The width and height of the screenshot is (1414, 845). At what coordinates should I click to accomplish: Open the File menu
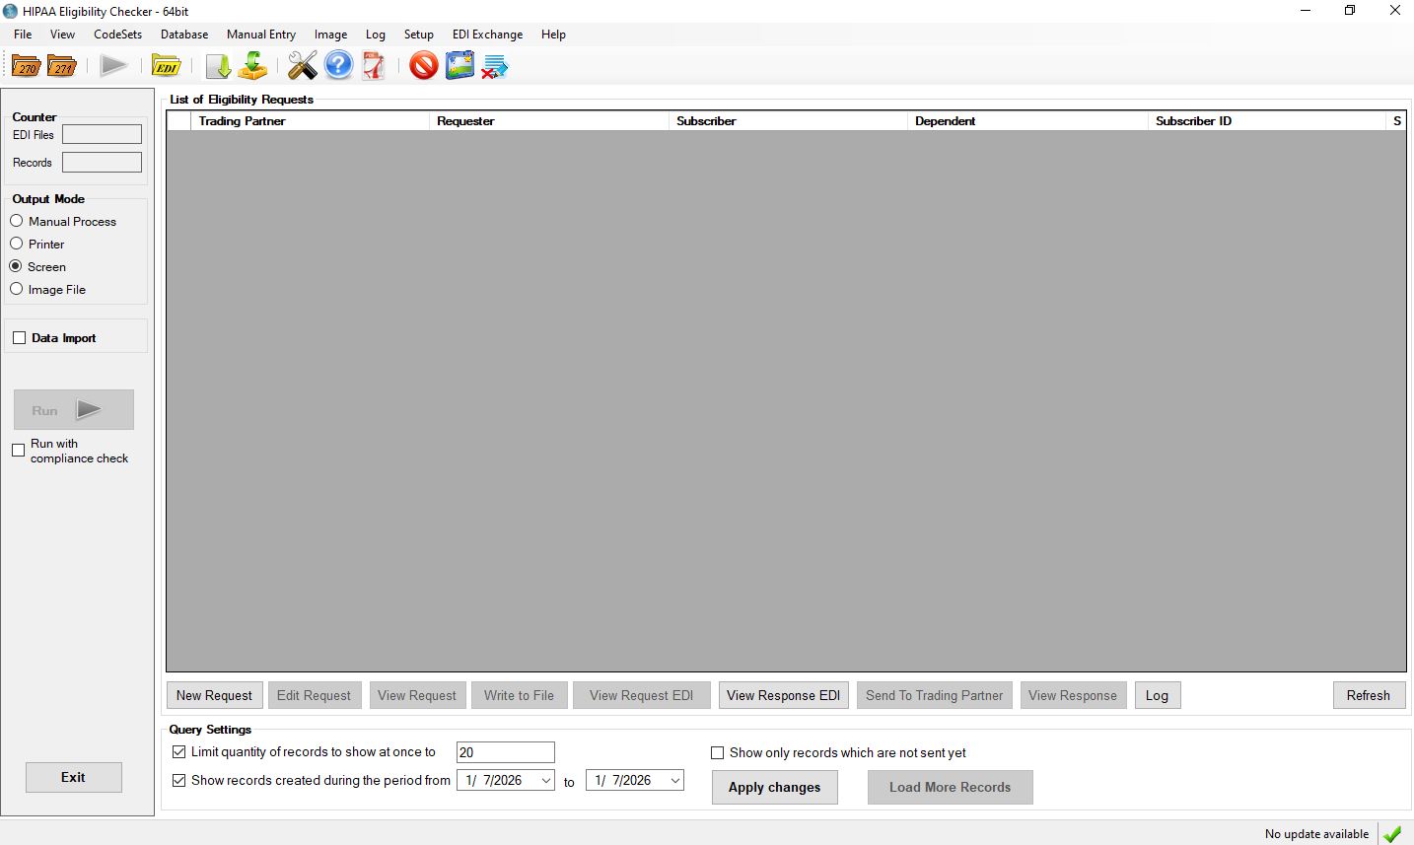click(x=23, y=35)
